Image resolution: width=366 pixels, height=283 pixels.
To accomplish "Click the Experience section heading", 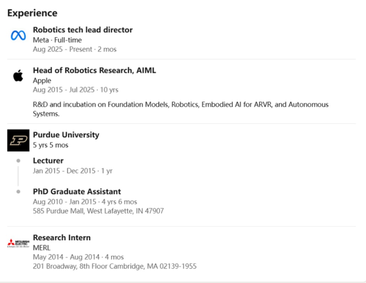I will (32, 13).
